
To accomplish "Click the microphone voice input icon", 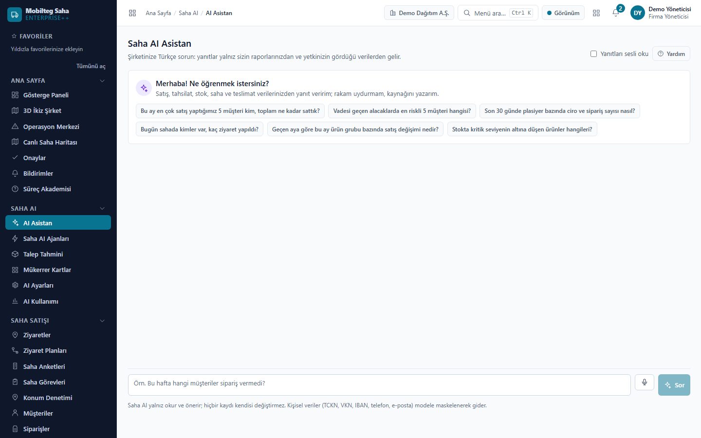I will [644, 383].
